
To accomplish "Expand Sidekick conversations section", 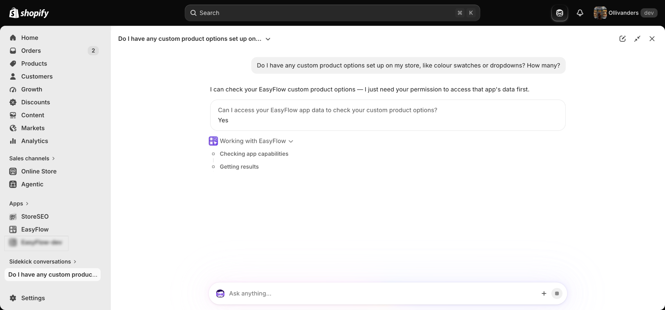I will coord(43,261).
